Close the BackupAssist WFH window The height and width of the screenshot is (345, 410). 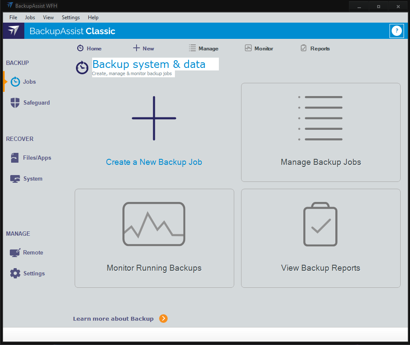coord(398,6)
